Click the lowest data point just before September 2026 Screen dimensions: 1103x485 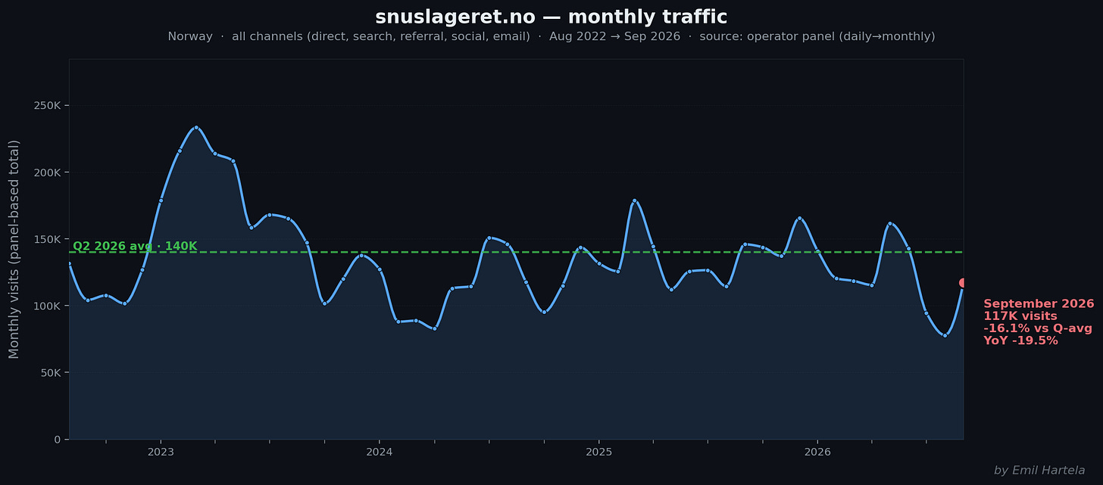[945, 335]
